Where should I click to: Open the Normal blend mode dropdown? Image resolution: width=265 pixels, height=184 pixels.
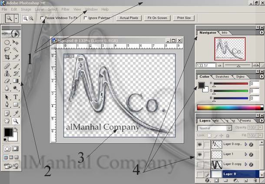pos(229,128)
